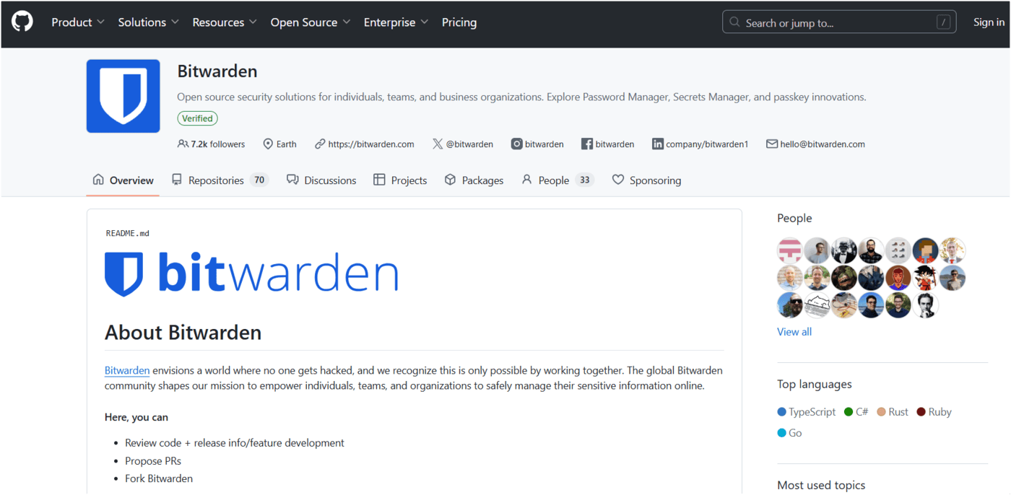Click the blue TypeScript color dot
The height and width of the screenshot is (495, 1011).
pos(781,412)
